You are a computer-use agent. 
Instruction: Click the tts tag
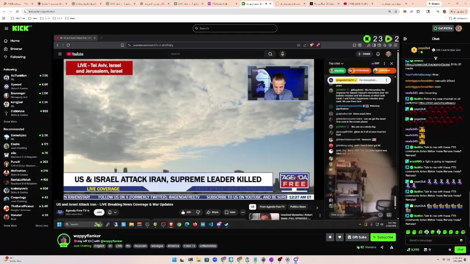pyautogui.click(x=128, y=246)
